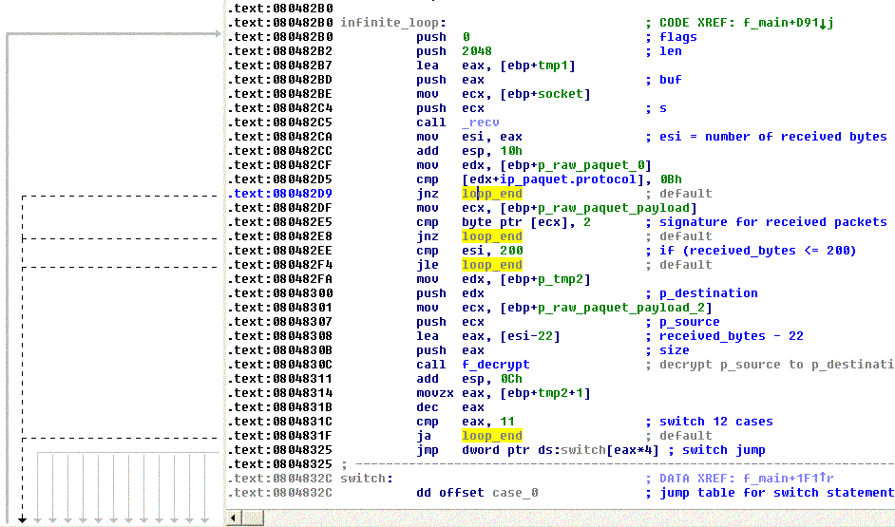Click the _recv call target

point(481,122)
